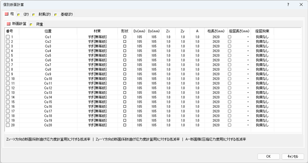The width and height of the screenshot is (308, 163).
Task: Tick the row 10 number checkbox
Action: click(8, 79)
